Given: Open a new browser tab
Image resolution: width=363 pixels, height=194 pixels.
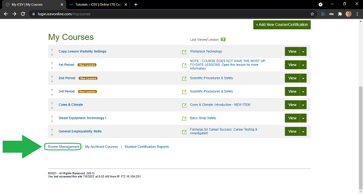Looking at the screenshot, I should point(136,5).
